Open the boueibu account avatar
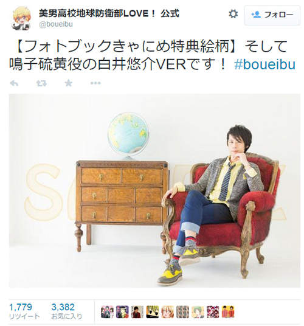 (x=21, y=18)
